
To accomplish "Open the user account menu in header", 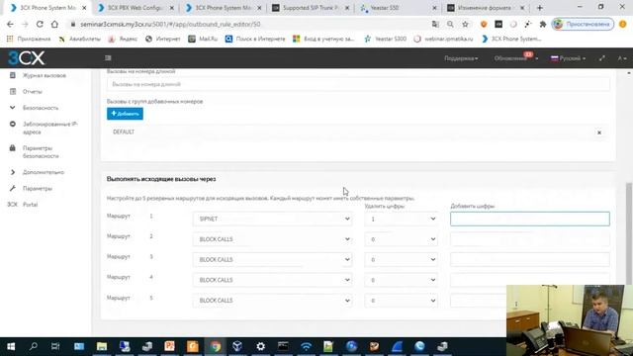I will click(622, 58).
